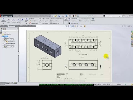Run the Spell Checker
This screenshot has height=100, width=133.
pyautogui.click(x=14, y=21)
